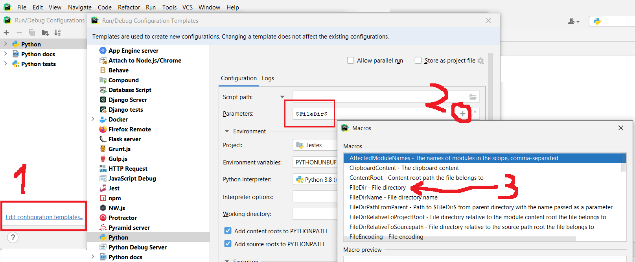635x262 pixels.
Task: Open the Navigate menu
Action: tap(80, 7)
